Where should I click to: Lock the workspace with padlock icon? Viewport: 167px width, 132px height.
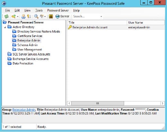click(x=51, y=16)
